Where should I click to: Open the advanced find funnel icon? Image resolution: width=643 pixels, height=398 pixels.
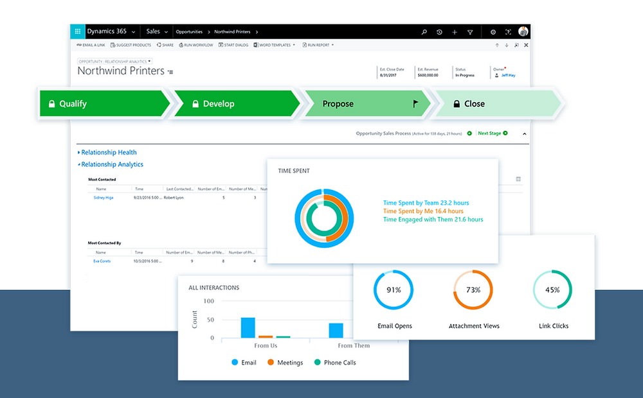pyautogui.click(x=470, y=32)
